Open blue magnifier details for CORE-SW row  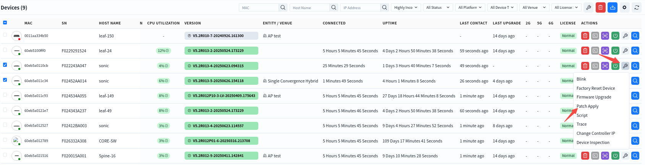[635, 141]
